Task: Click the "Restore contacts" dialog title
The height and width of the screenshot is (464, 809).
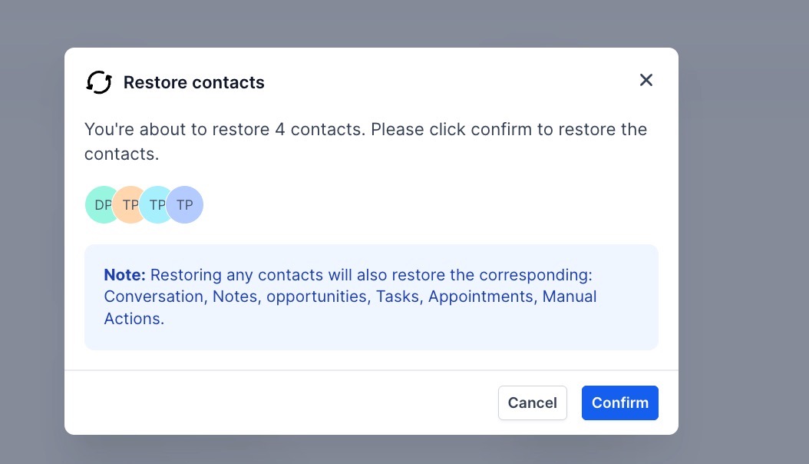Action: (x=193, y=83)
